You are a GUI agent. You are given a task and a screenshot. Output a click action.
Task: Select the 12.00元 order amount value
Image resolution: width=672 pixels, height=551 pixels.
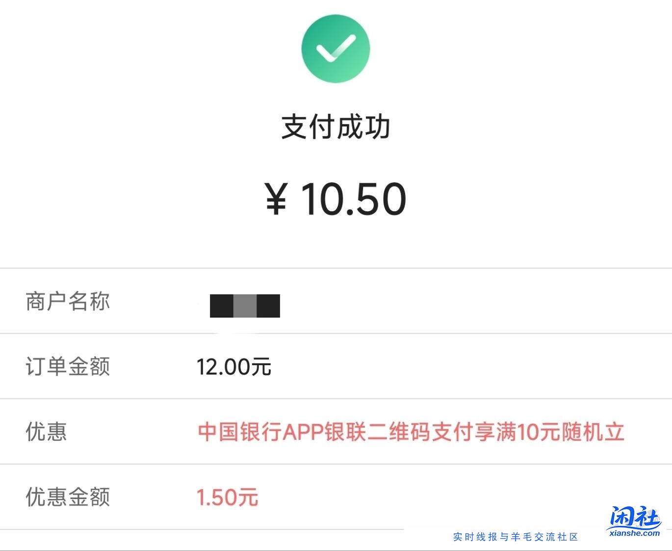pyautogui.click(x=234, y=367)
